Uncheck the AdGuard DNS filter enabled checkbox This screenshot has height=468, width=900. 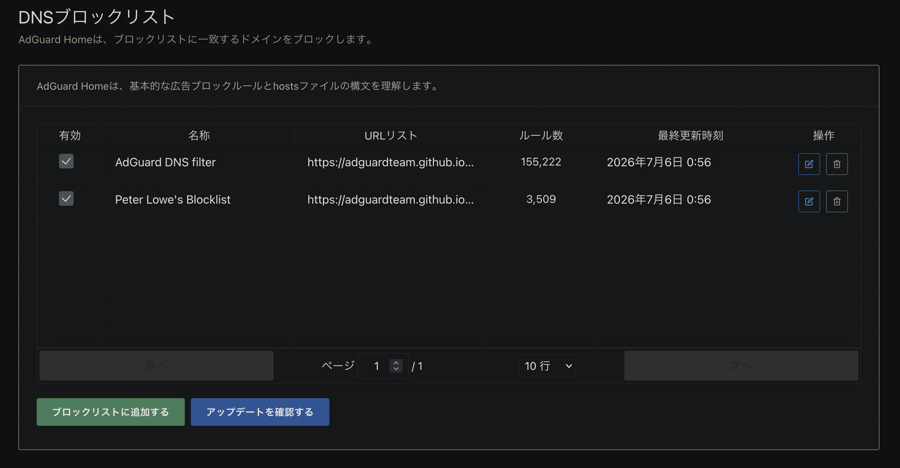pyautogui.click(x=66, y=161)
